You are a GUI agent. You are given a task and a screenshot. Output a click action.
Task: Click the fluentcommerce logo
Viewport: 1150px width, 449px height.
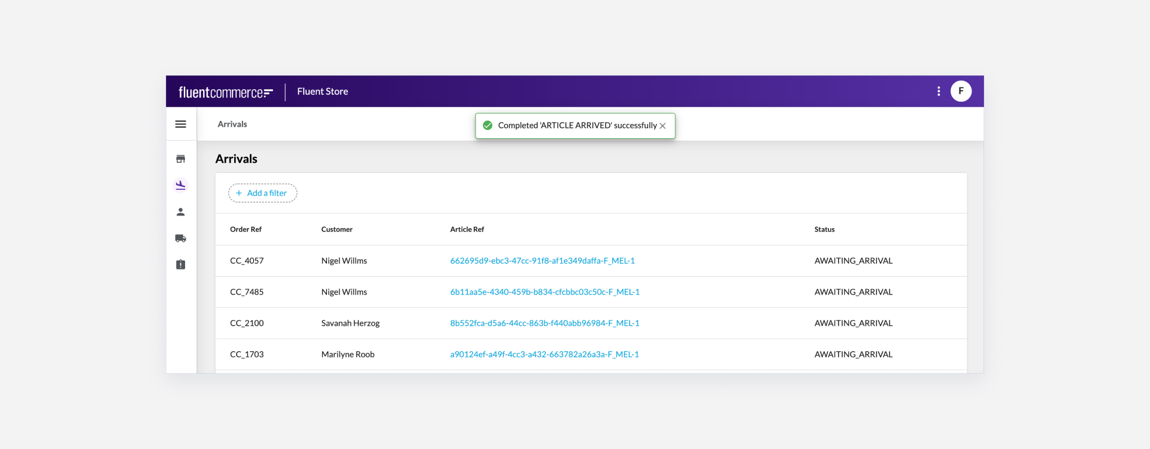coord(226,92)
